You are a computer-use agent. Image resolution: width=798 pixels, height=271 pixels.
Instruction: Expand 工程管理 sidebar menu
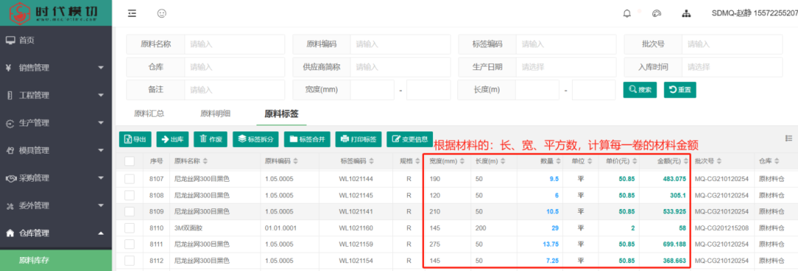56,95
